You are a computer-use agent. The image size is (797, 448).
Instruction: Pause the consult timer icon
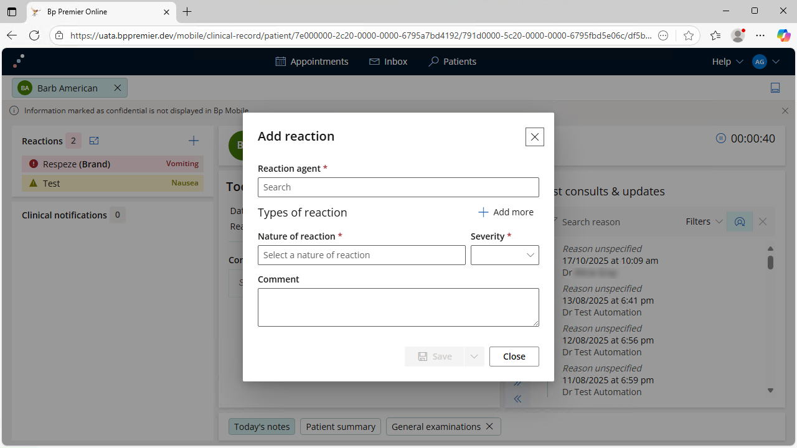point(721,138)
